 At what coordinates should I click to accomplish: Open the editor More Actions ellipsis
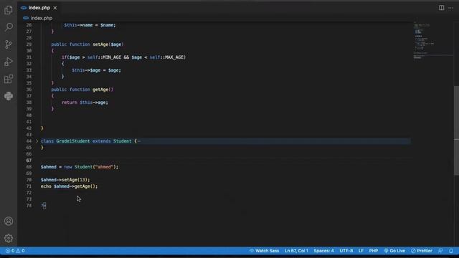(x=451, y=8)
